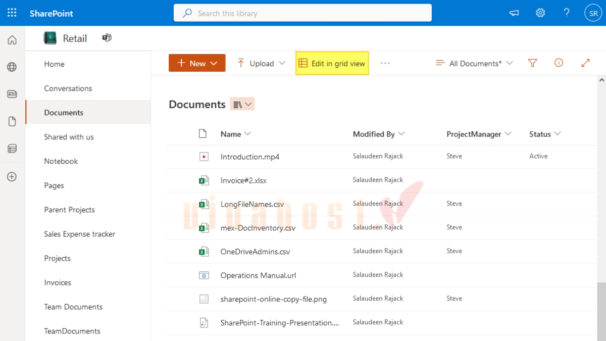This screenshot has width=606, height=341.
Task: Click the Retail site title
Action: [75, 38]
